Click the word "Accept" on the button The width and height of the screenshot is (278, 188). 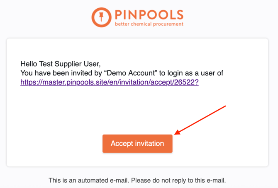[x=122, y=144]
